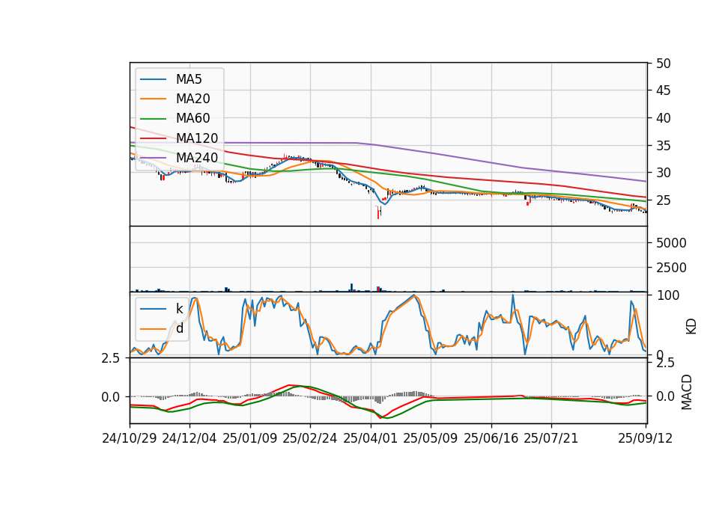
Task: Click the MA120 legend label
Action: click(x=197, y=138)
